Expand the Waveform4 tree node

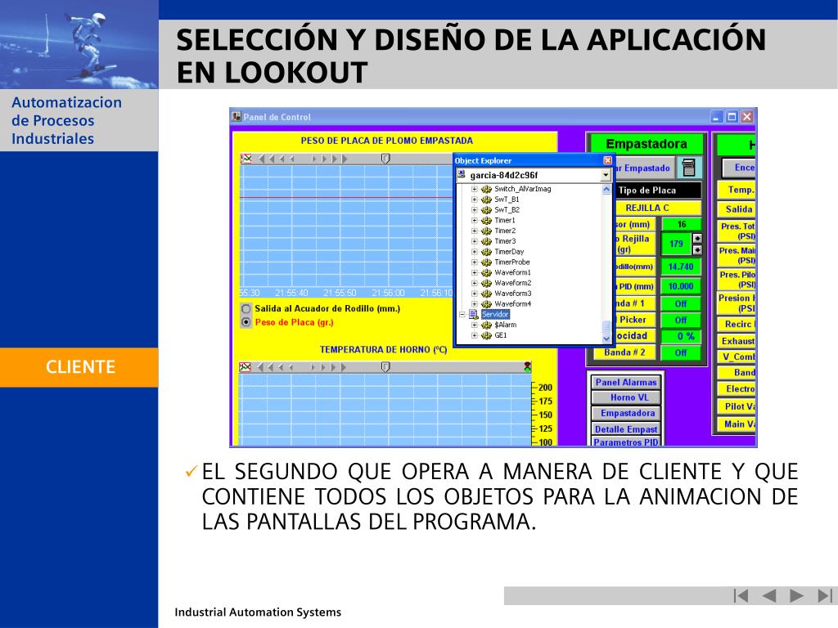tap(474, 304)
